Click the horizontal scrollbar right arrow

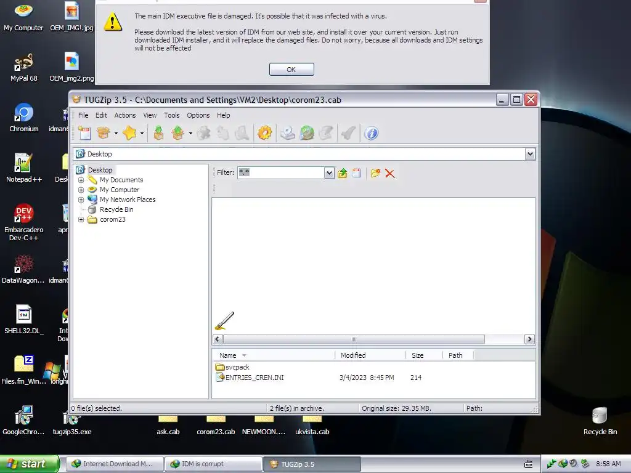click(529, 339)
